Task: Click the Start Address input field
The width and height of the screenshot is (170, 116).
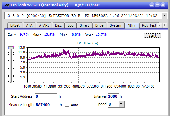Action: (46, 96)
